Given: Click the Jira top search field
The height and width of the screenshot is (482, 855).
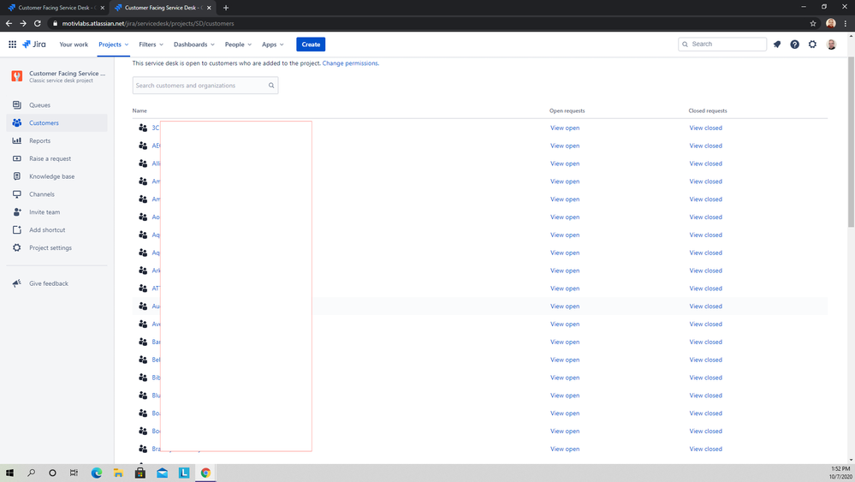Looking at the screenshot, I should click(x=722, y=45).
